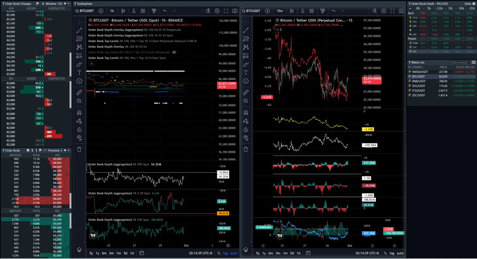Open Order Book Depth settings gear

[474, 4]
